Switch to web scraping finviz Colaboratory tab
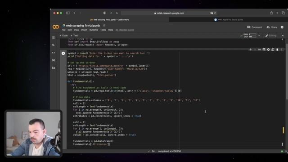The height and width of the screenshot is (162, 288). point(110,20)
